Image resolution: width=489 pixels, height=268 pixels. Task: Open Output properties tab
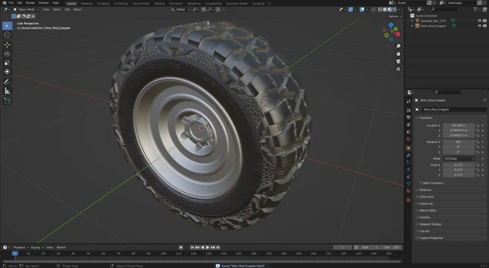tap(408, 118)
